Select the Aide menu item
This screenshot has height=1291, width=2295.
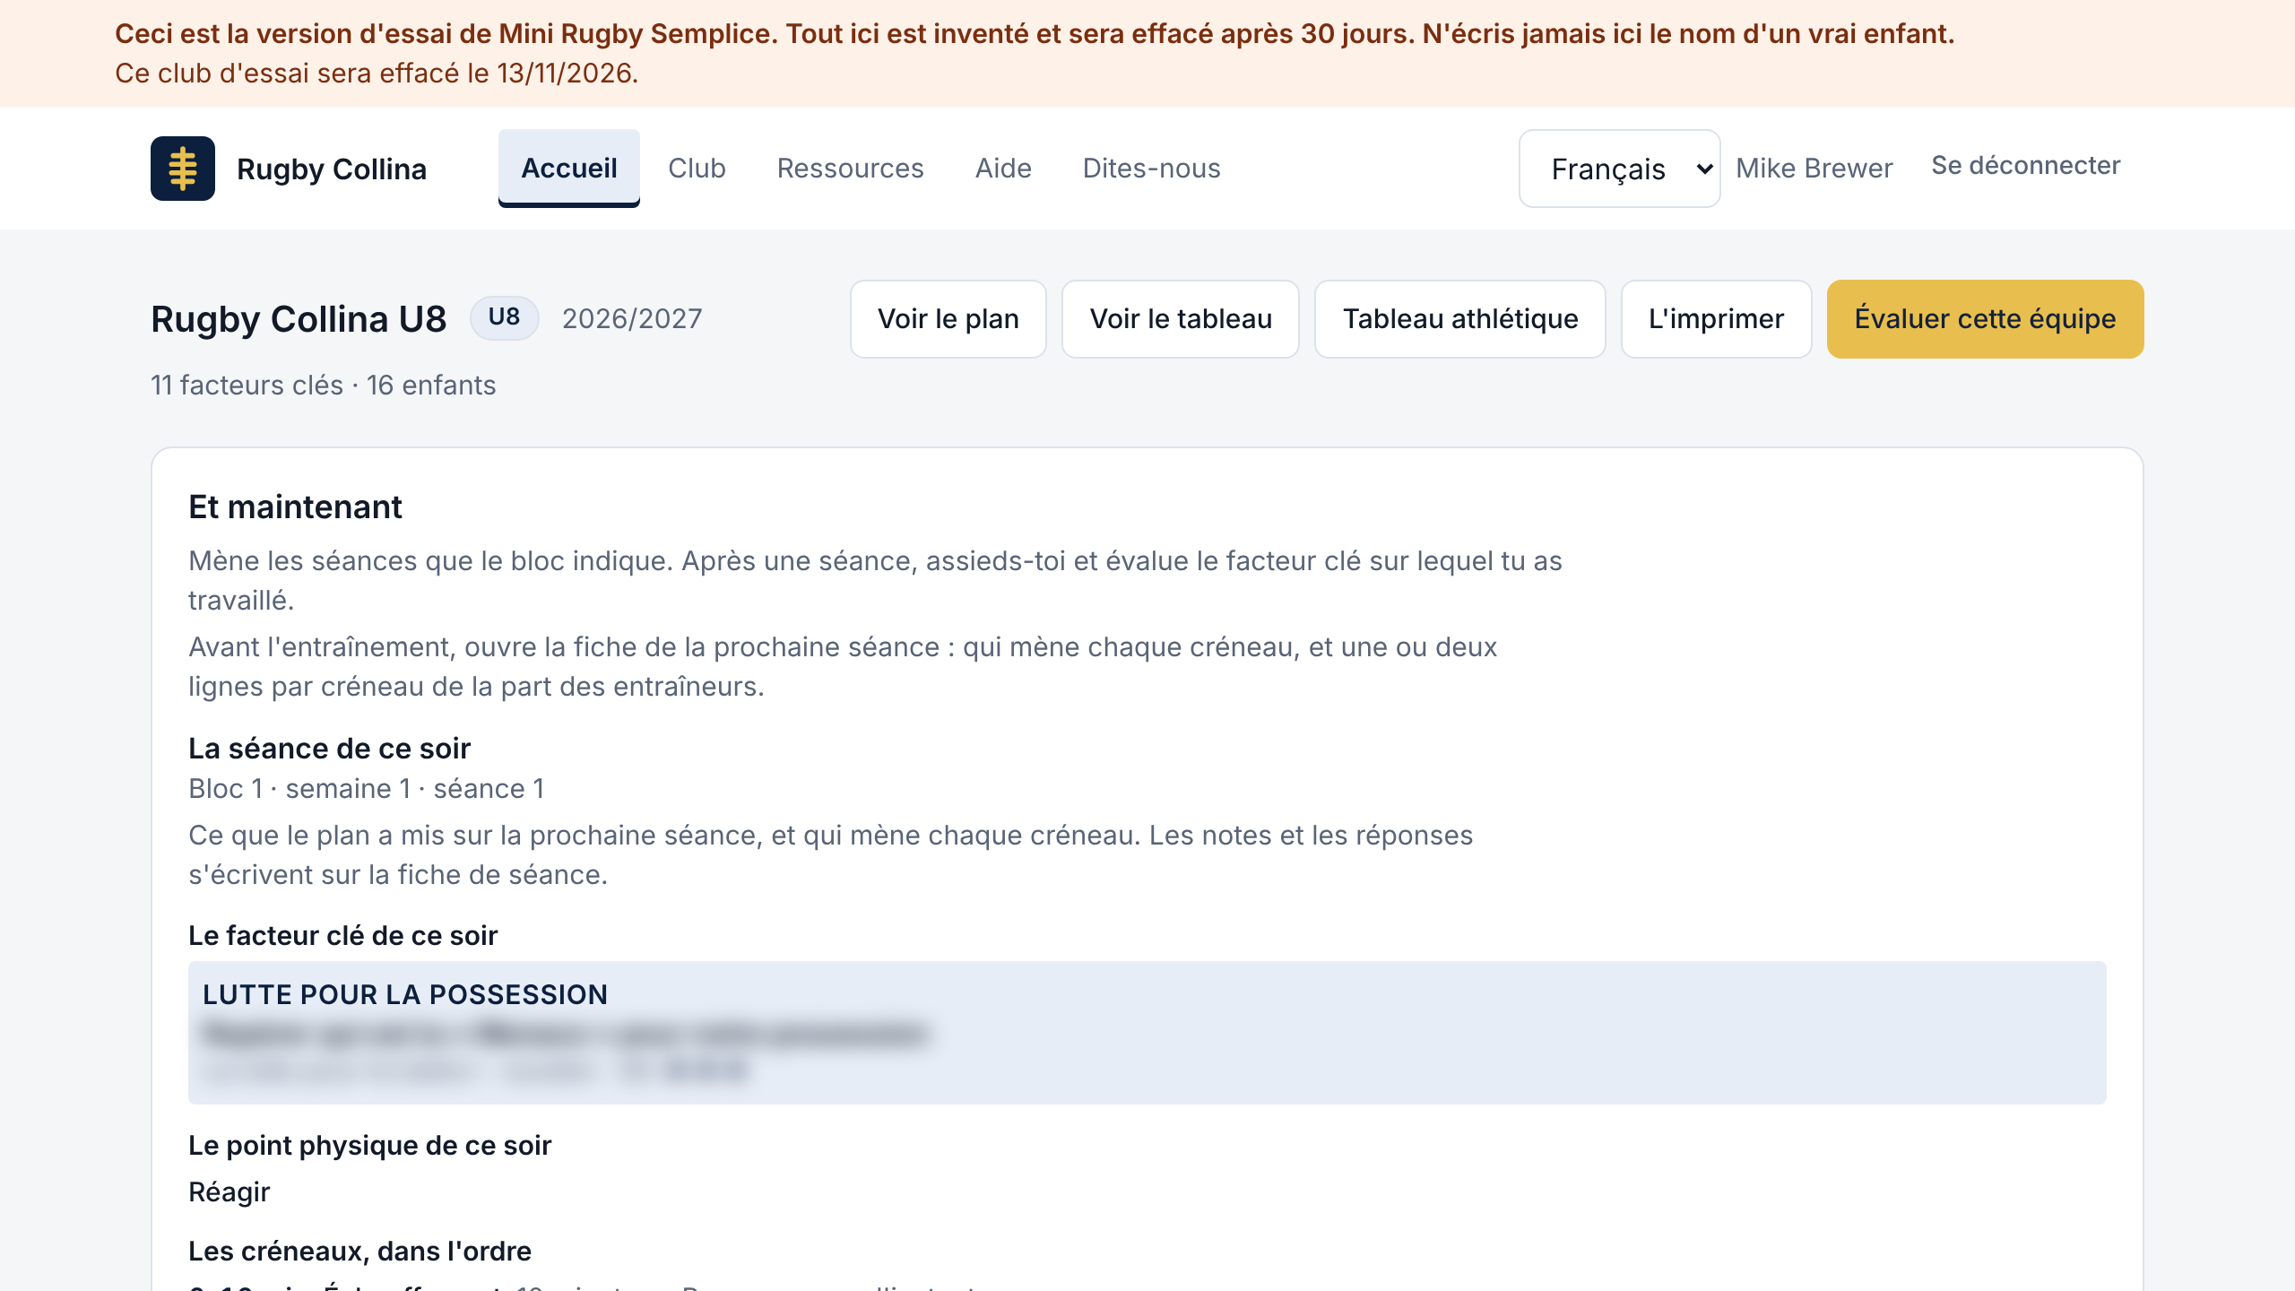1003,168
